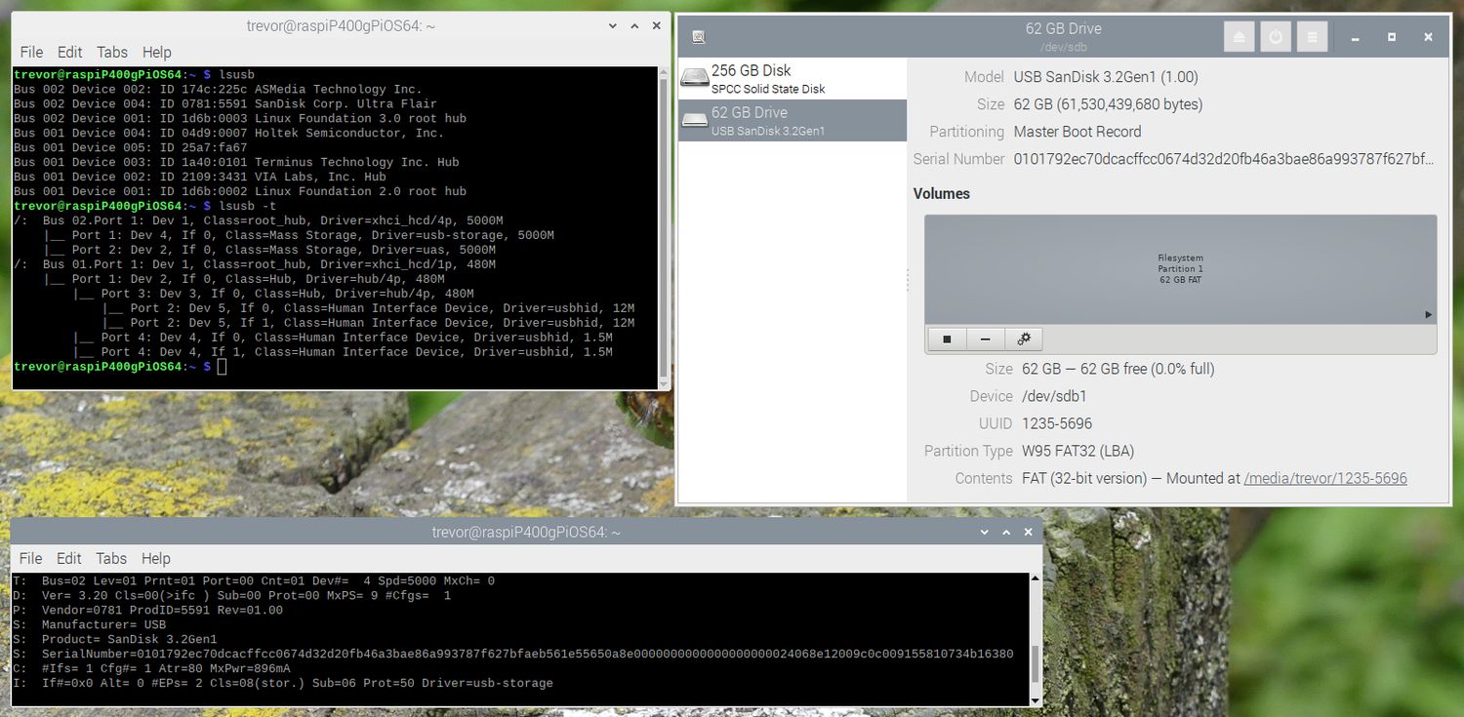Open Tabs menu in the bottom terminal
Screen dimensions: 1464x717
pos(111,558)
